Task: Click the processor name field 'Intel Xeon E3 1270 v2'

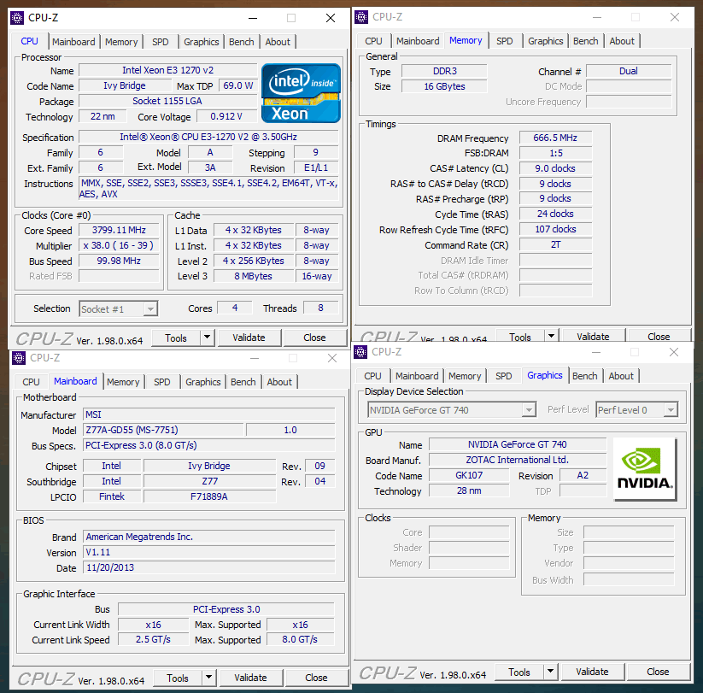Action: coord(167,70)
